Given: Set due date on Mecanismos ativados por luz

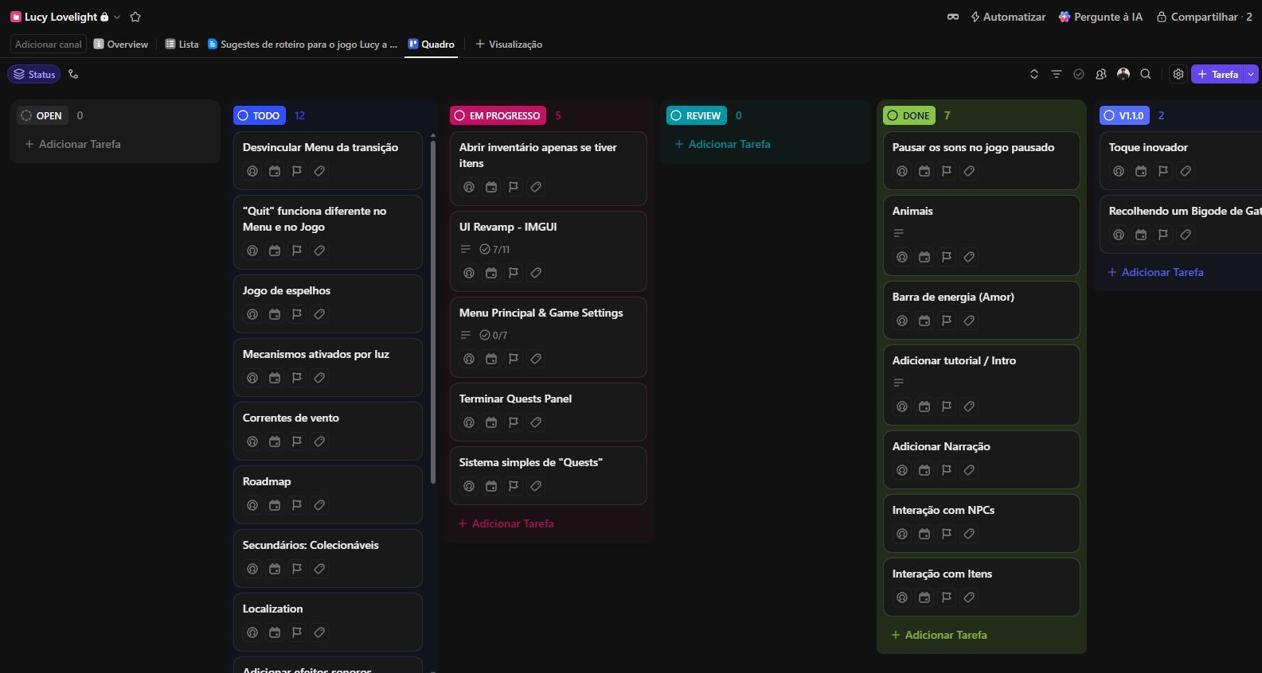Looking at the screenshot, I should coord(275,378).
